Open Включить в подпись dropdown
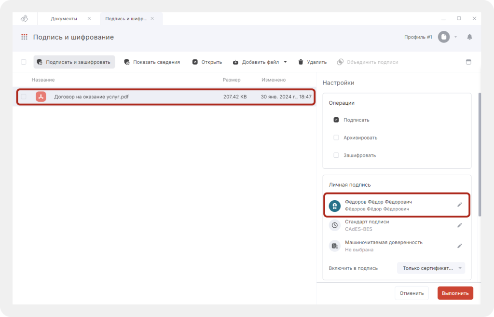The width and height of the screenshot is (494, 317). (431, 268)
